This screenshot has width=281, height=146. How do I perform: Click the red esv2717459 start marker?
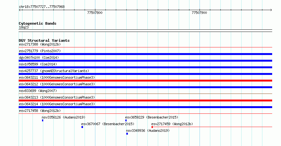(152, 127)
